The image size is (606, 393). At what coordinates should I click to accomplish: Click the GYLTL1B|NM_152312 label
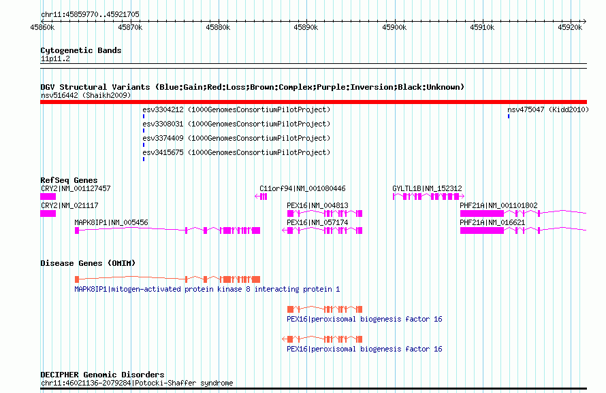427,188
